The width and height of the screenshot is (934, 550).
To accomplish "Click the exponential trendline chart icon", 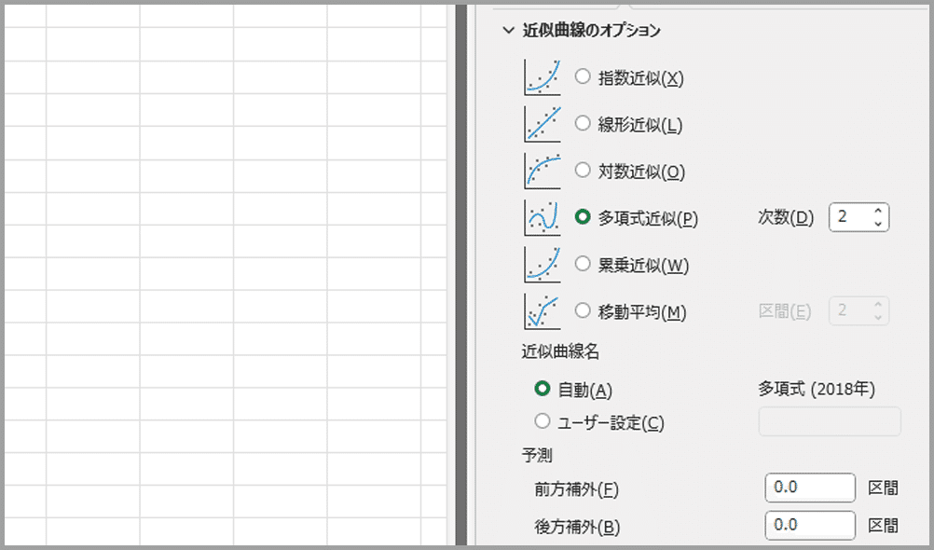I will point(543,77).
